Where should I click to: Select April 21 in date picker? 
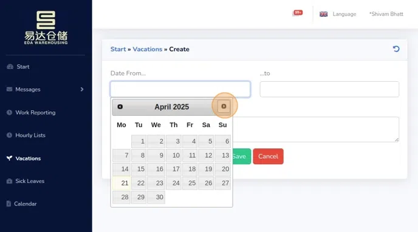tap(122, 183)
